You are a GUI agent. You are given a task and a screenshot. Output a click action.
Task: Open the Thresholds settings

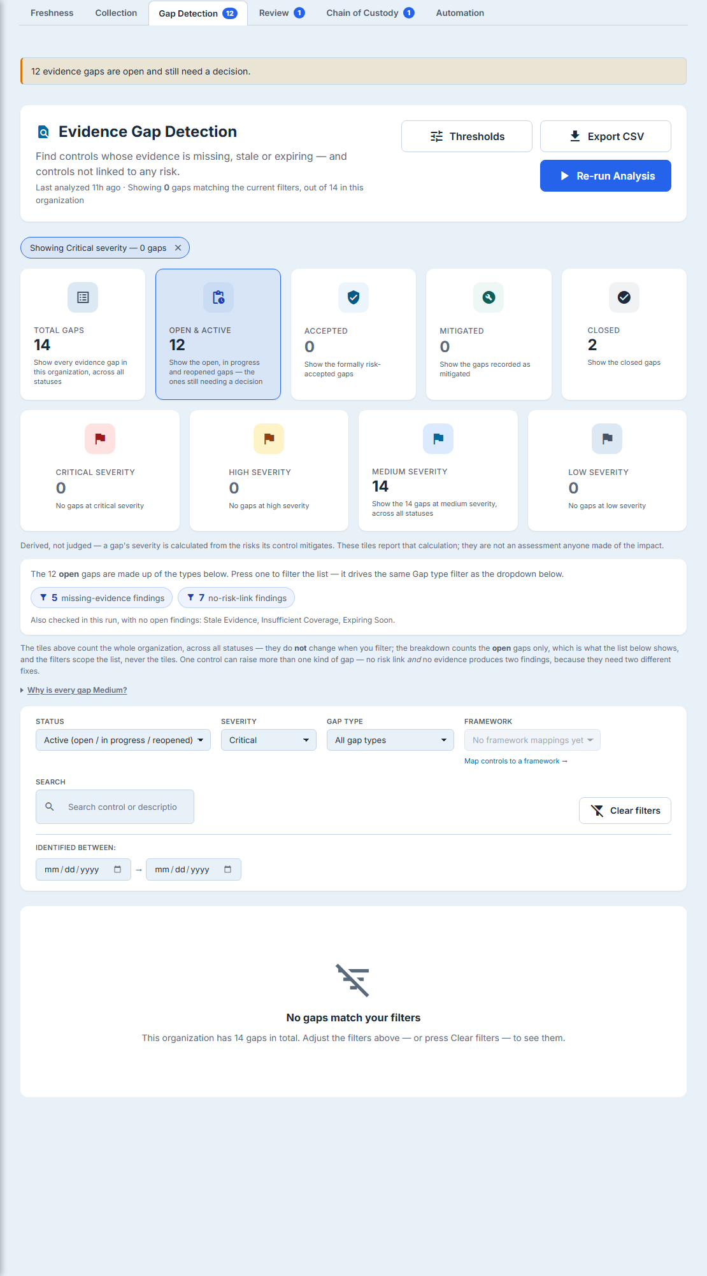pos(467,136)
